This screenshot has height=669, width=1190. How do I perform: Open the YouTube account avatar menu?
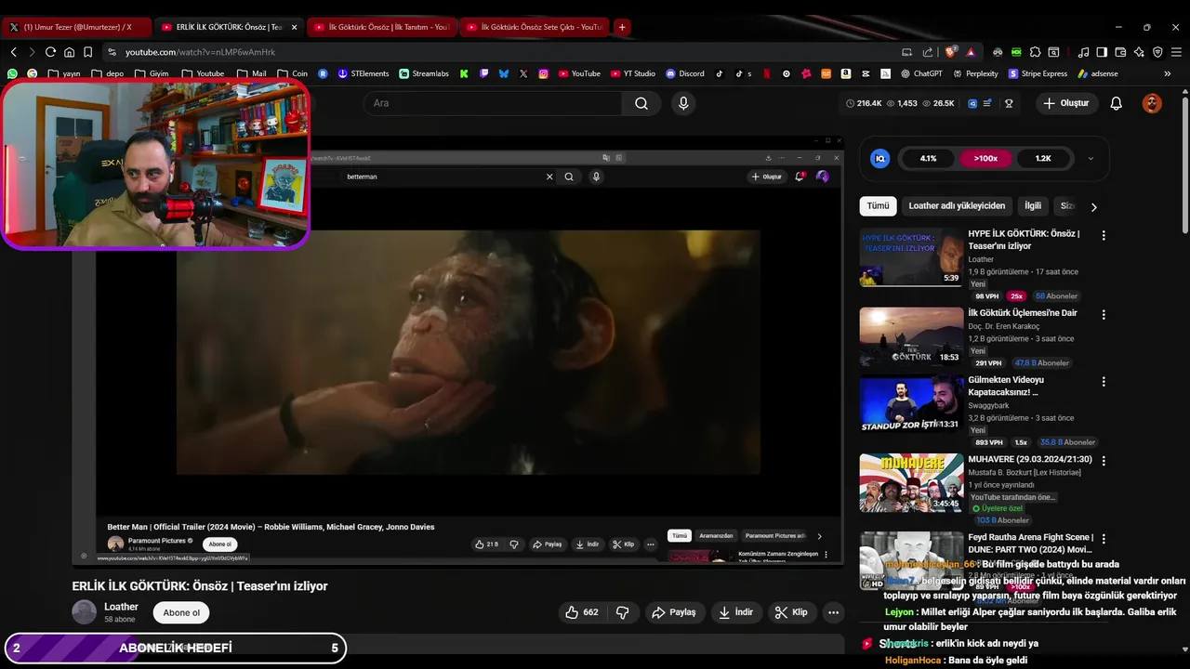click(1152, 103)
